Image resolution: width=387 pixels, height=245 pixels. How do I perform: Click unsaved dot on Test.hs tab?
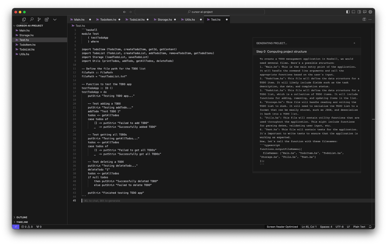click(x=227, y=20)
